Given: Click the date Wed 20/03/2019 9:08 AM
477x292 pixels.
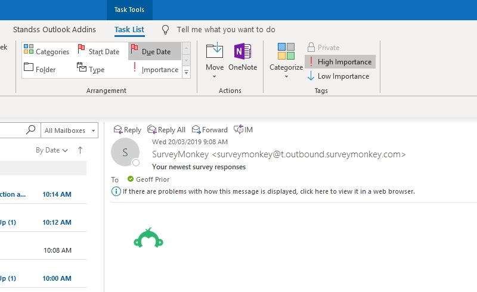Looking at the screenshot, I should click(x=190, y=142).
